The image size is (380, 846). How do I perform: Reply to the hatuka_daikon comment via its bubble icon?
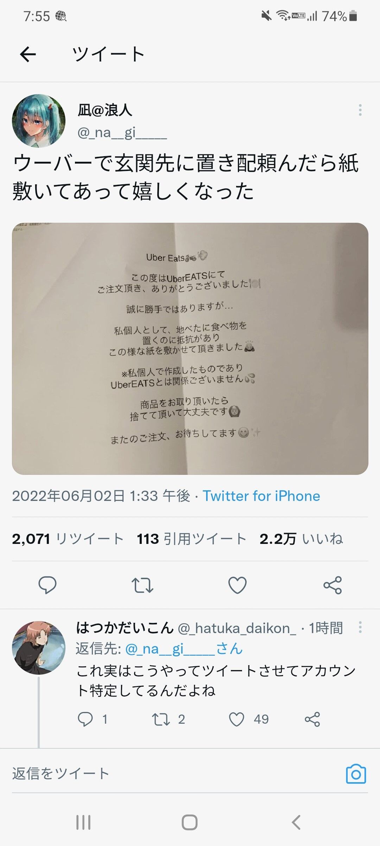[x=85, y=719]
